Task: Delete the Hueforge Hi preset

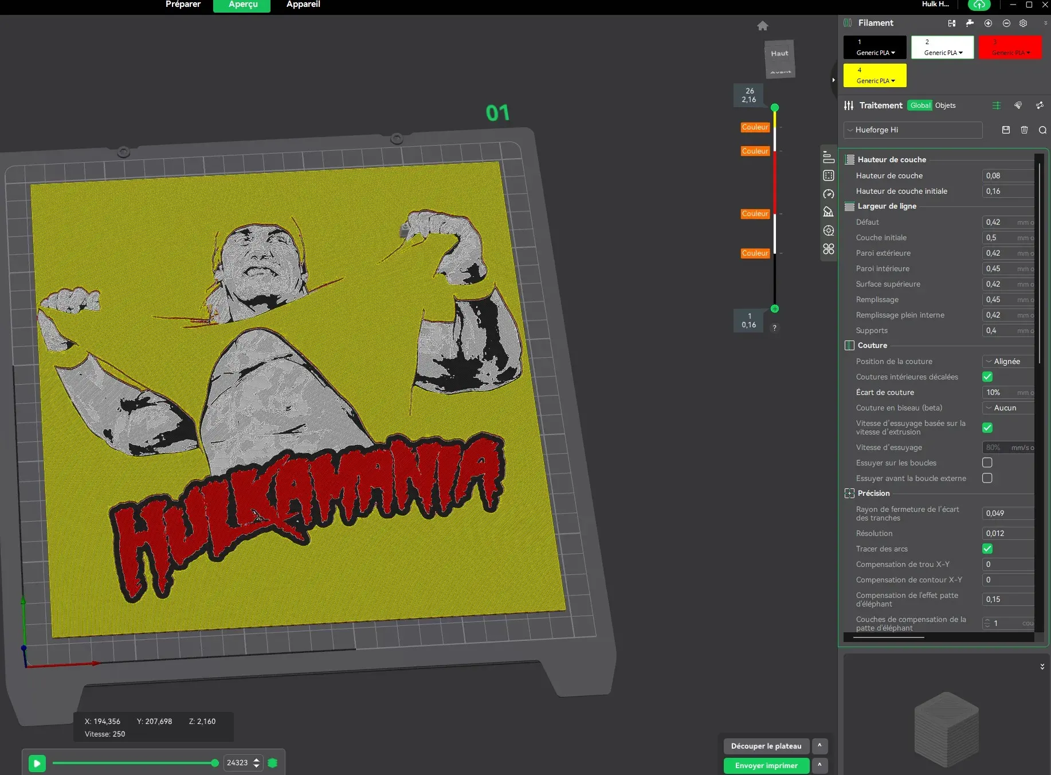Action: 1024,130
